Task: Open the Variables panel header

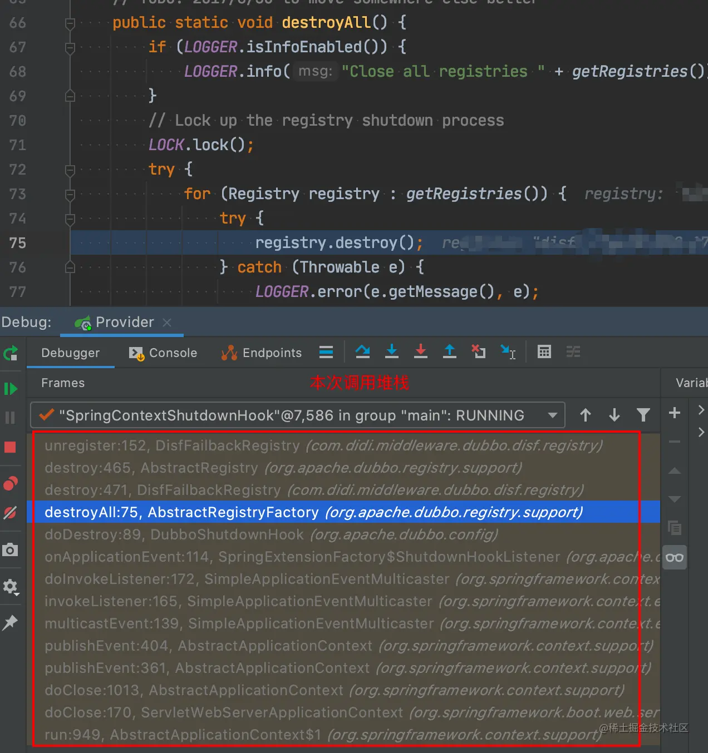Action: click(691, 383)
